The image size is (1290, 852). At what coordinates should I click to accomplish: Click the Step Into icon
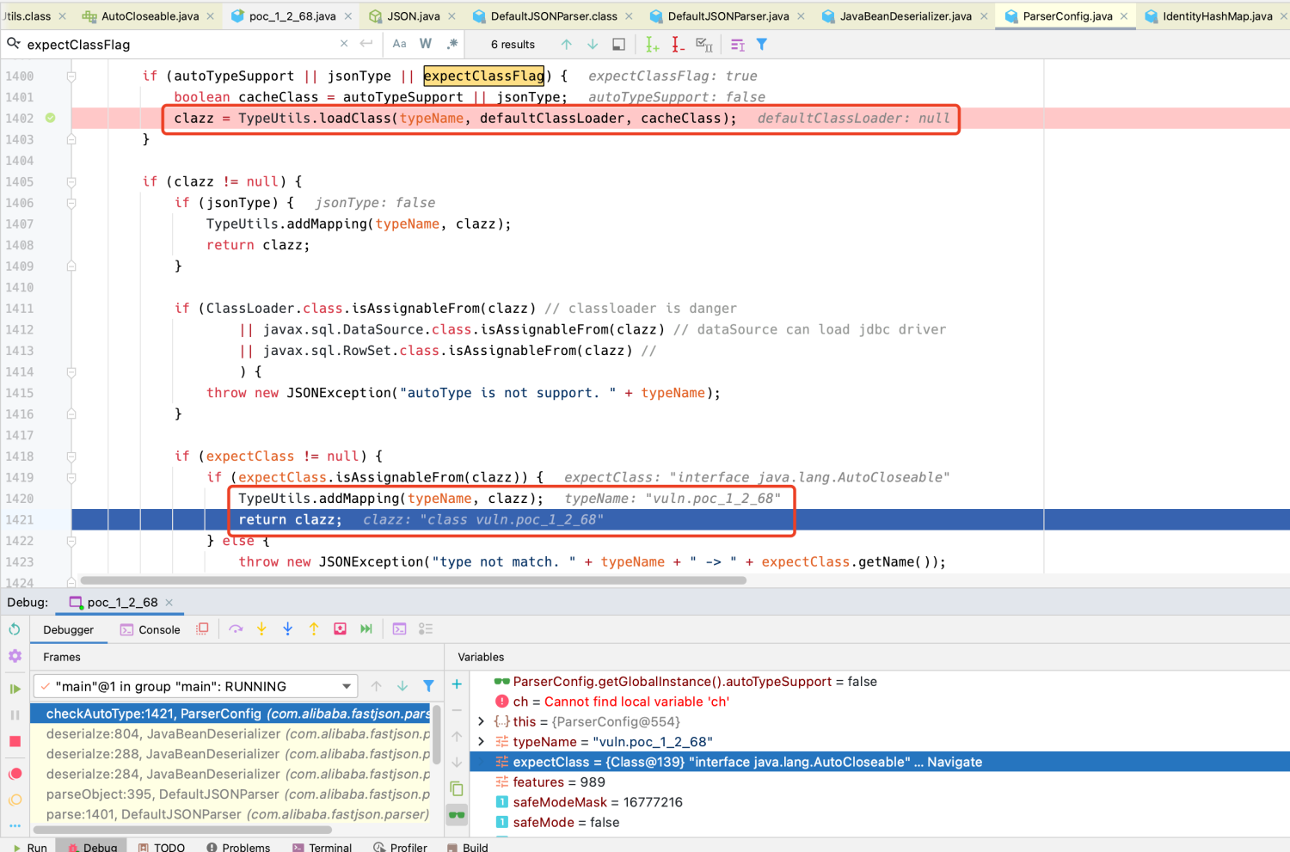click(261, 629)
